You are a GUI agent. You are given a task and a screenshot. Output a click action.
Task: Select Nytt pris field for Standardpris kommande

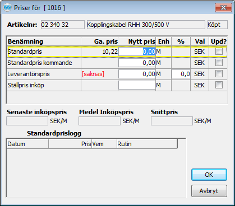pos(137,63)
